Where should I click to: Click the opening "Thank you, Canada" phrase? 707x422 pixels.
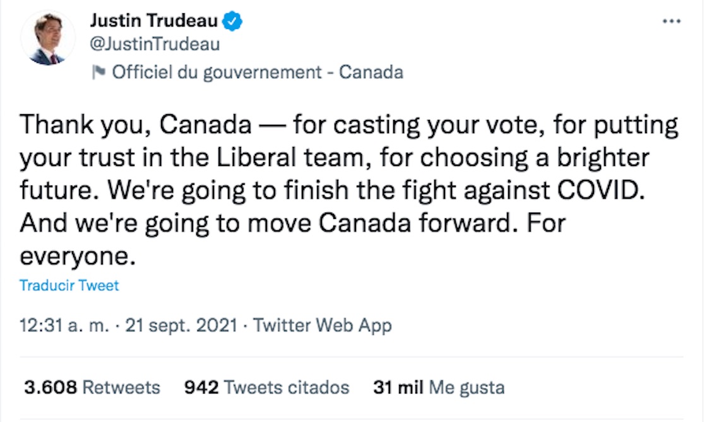click(135, 125)
